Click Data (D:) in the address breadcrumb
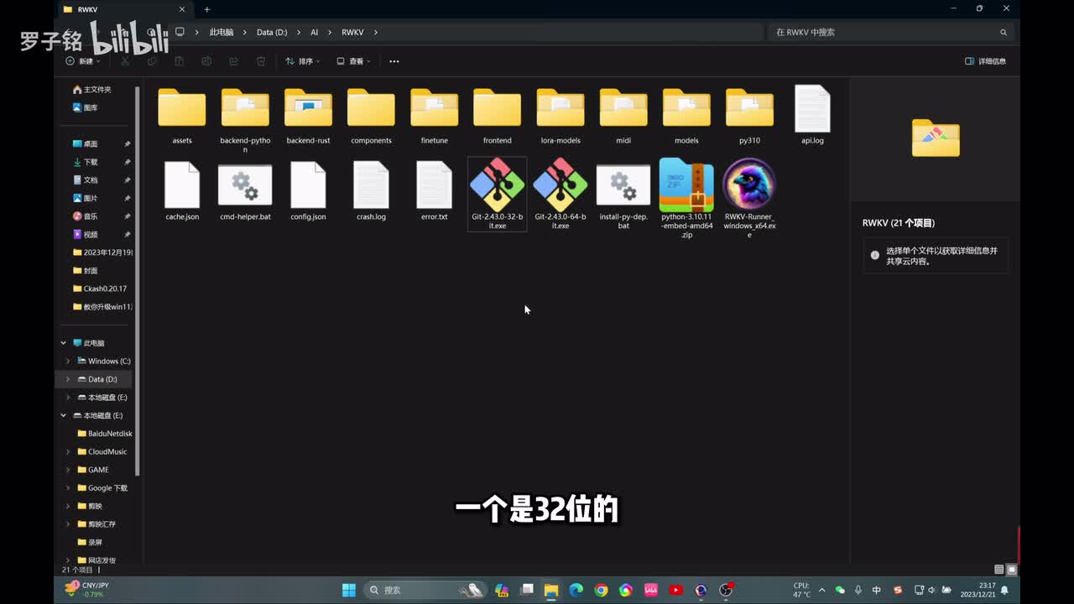Image resolution: width=1074 pixels, height=604 pixels. [x=272, y=32]
